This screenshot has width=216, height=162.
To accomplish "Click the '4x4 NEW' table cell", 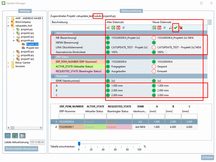I will click(x=140, y=127).
